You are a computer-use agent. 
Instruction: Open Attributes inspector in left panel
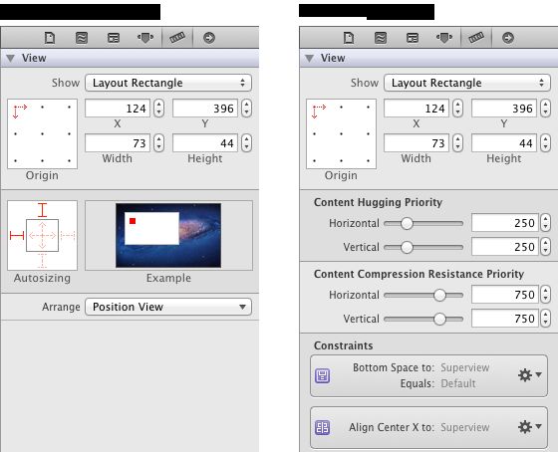pos(145,38)
